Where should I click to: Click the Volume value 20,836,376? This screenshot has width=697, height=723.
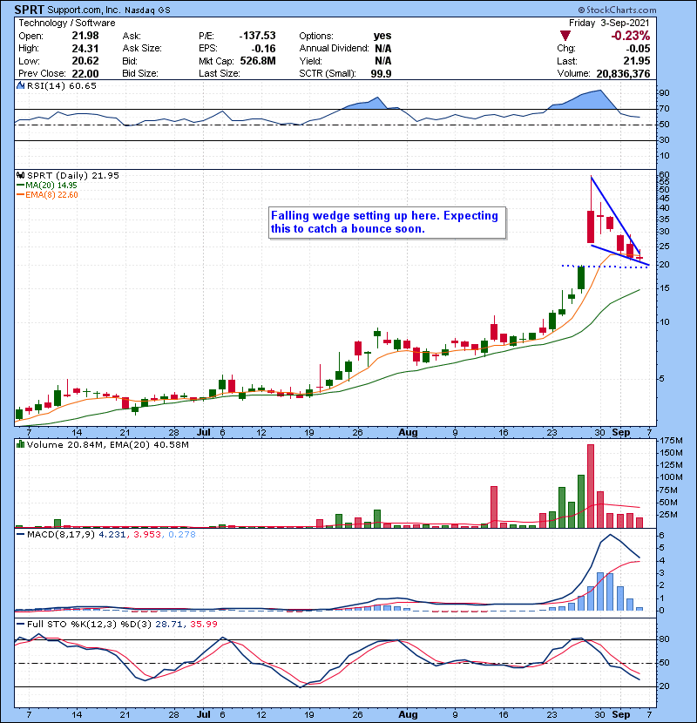click(x=623, y=74)
